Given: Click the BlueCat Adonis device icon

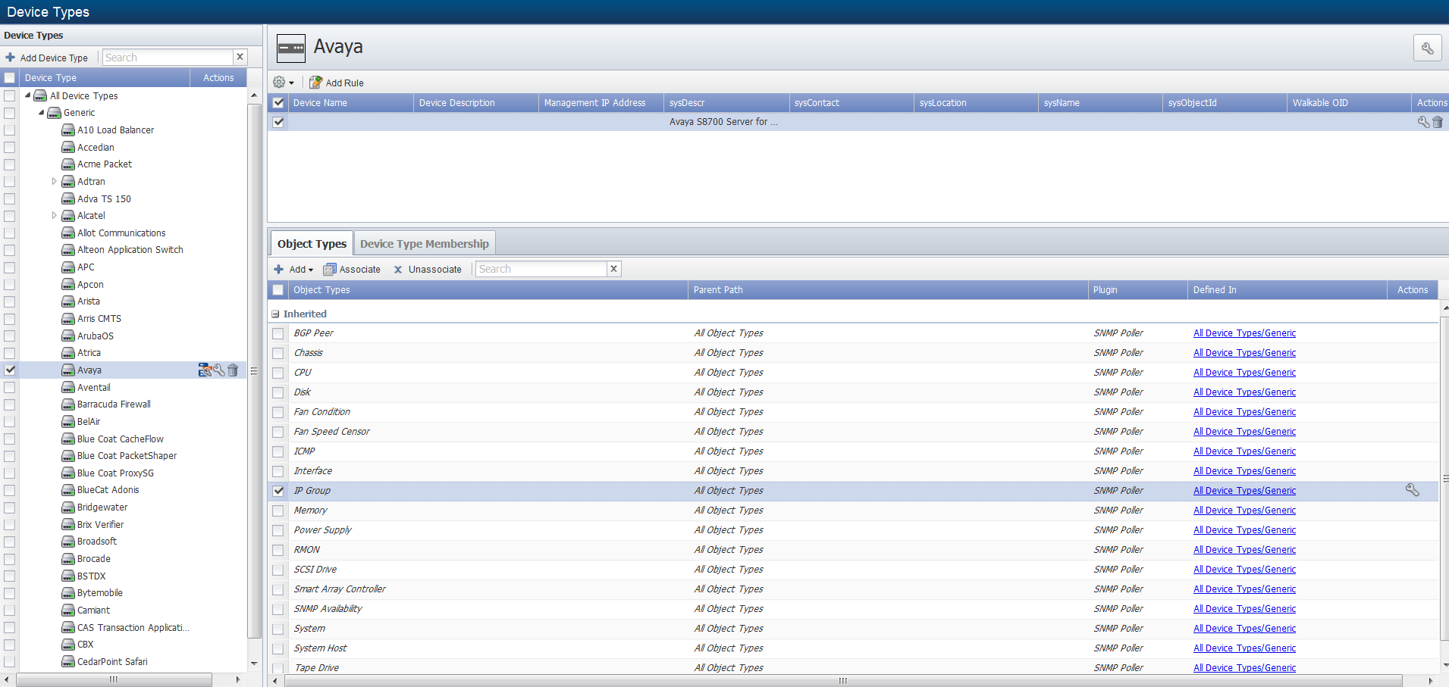Looking at the screenshot, I should [68, 490].
